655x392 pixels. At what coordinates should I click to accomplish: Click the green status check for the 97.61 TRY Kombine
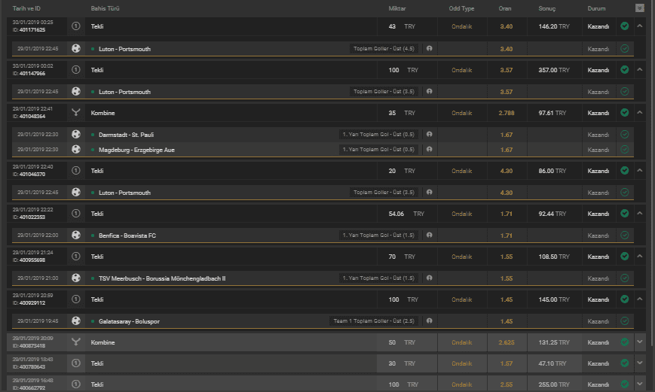coord(625,113)
